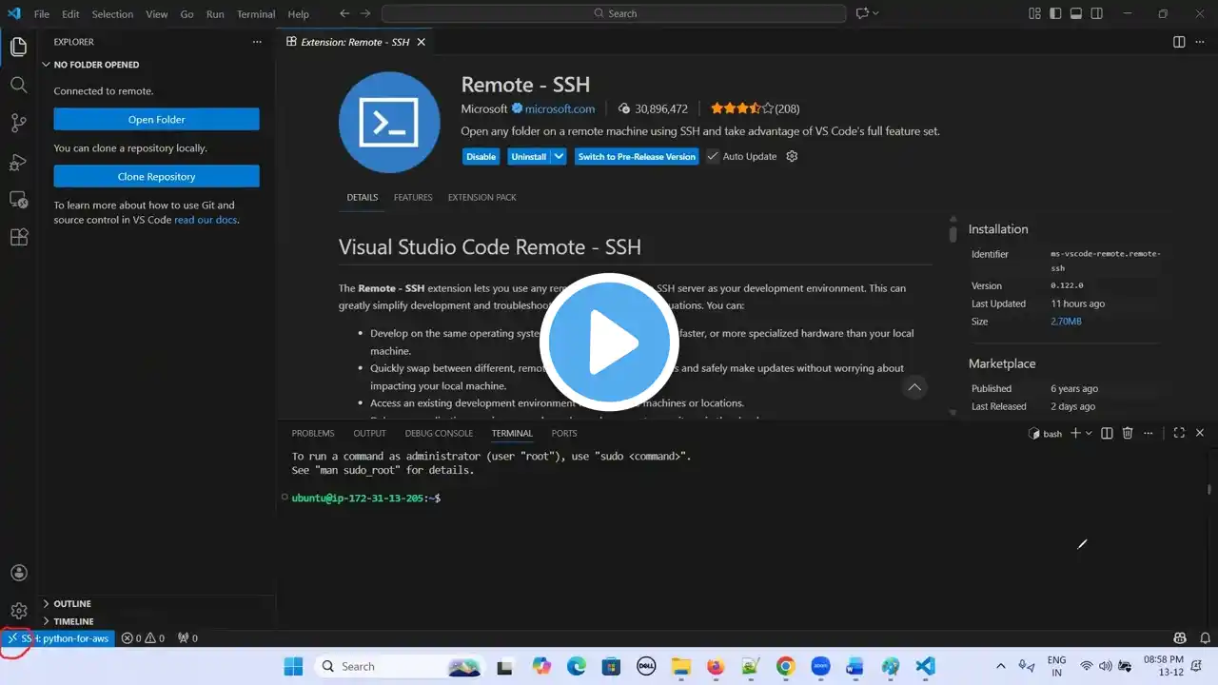Open the Extensions view
This screenshot has width=1218, height=685.
[x=18, y=238]
